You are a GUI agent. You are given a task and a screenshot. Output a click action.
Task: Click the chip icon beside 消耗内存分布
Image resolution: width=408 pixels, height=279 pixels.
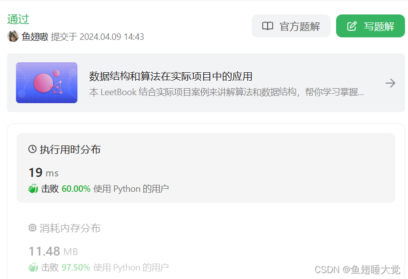coord(32,228)
